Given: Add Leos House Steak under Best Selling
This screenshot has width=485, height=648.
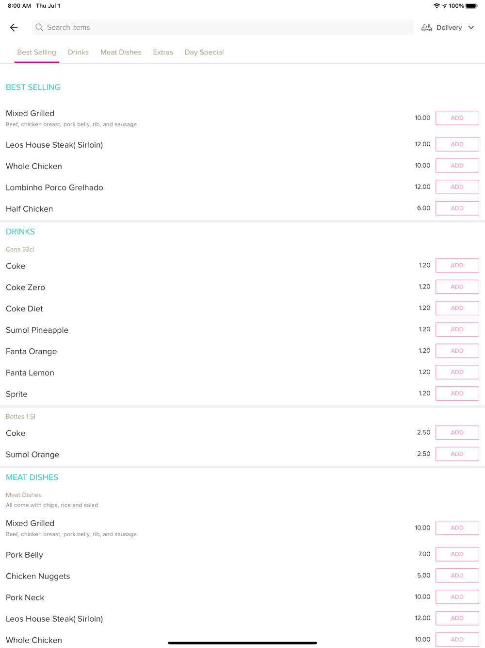Looking at the screenshot, I should [457, 144].
